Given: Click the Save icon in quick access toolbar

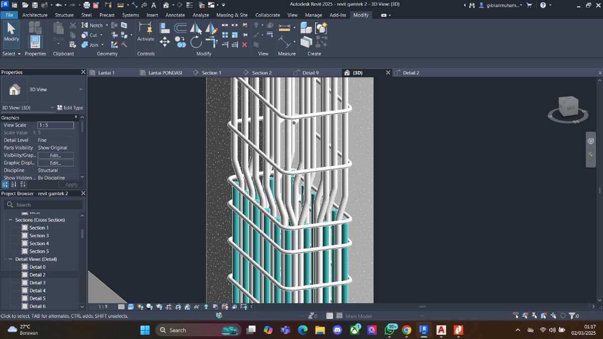Looking at the screenshot, I should tap(35, 5).
